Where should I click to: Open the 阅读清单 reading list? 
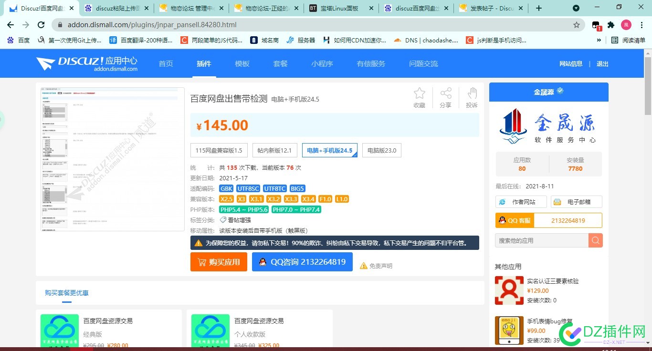[x=628, y=41]
